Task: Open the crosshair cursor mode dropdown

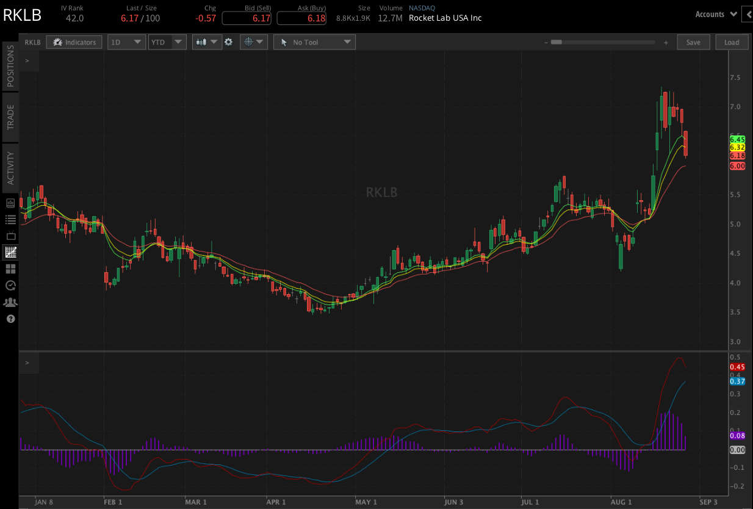Action: (x=253, y=42)
